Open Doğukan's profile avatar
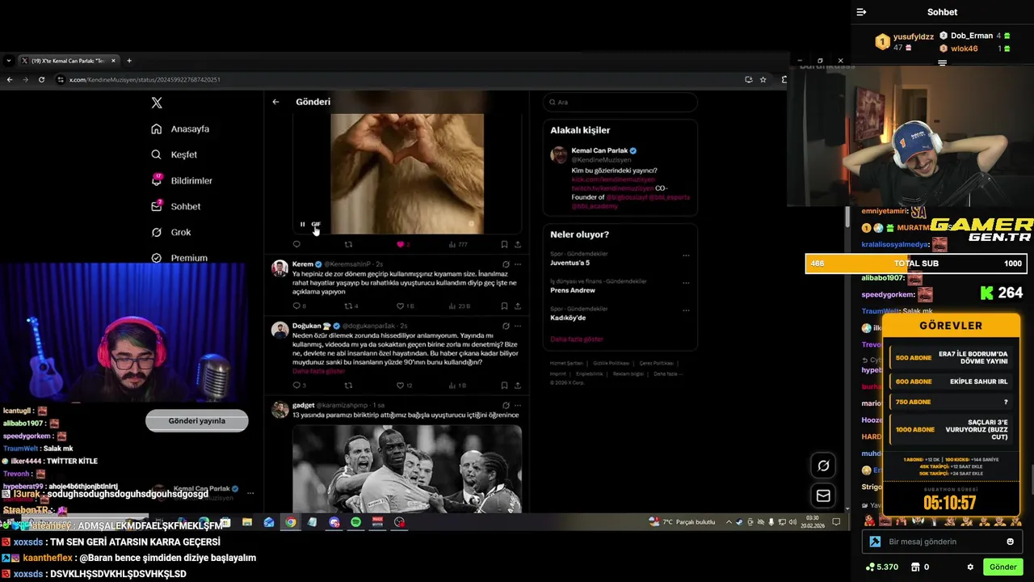The width and height of the screenshot is (1034, 582). (280, 330)
